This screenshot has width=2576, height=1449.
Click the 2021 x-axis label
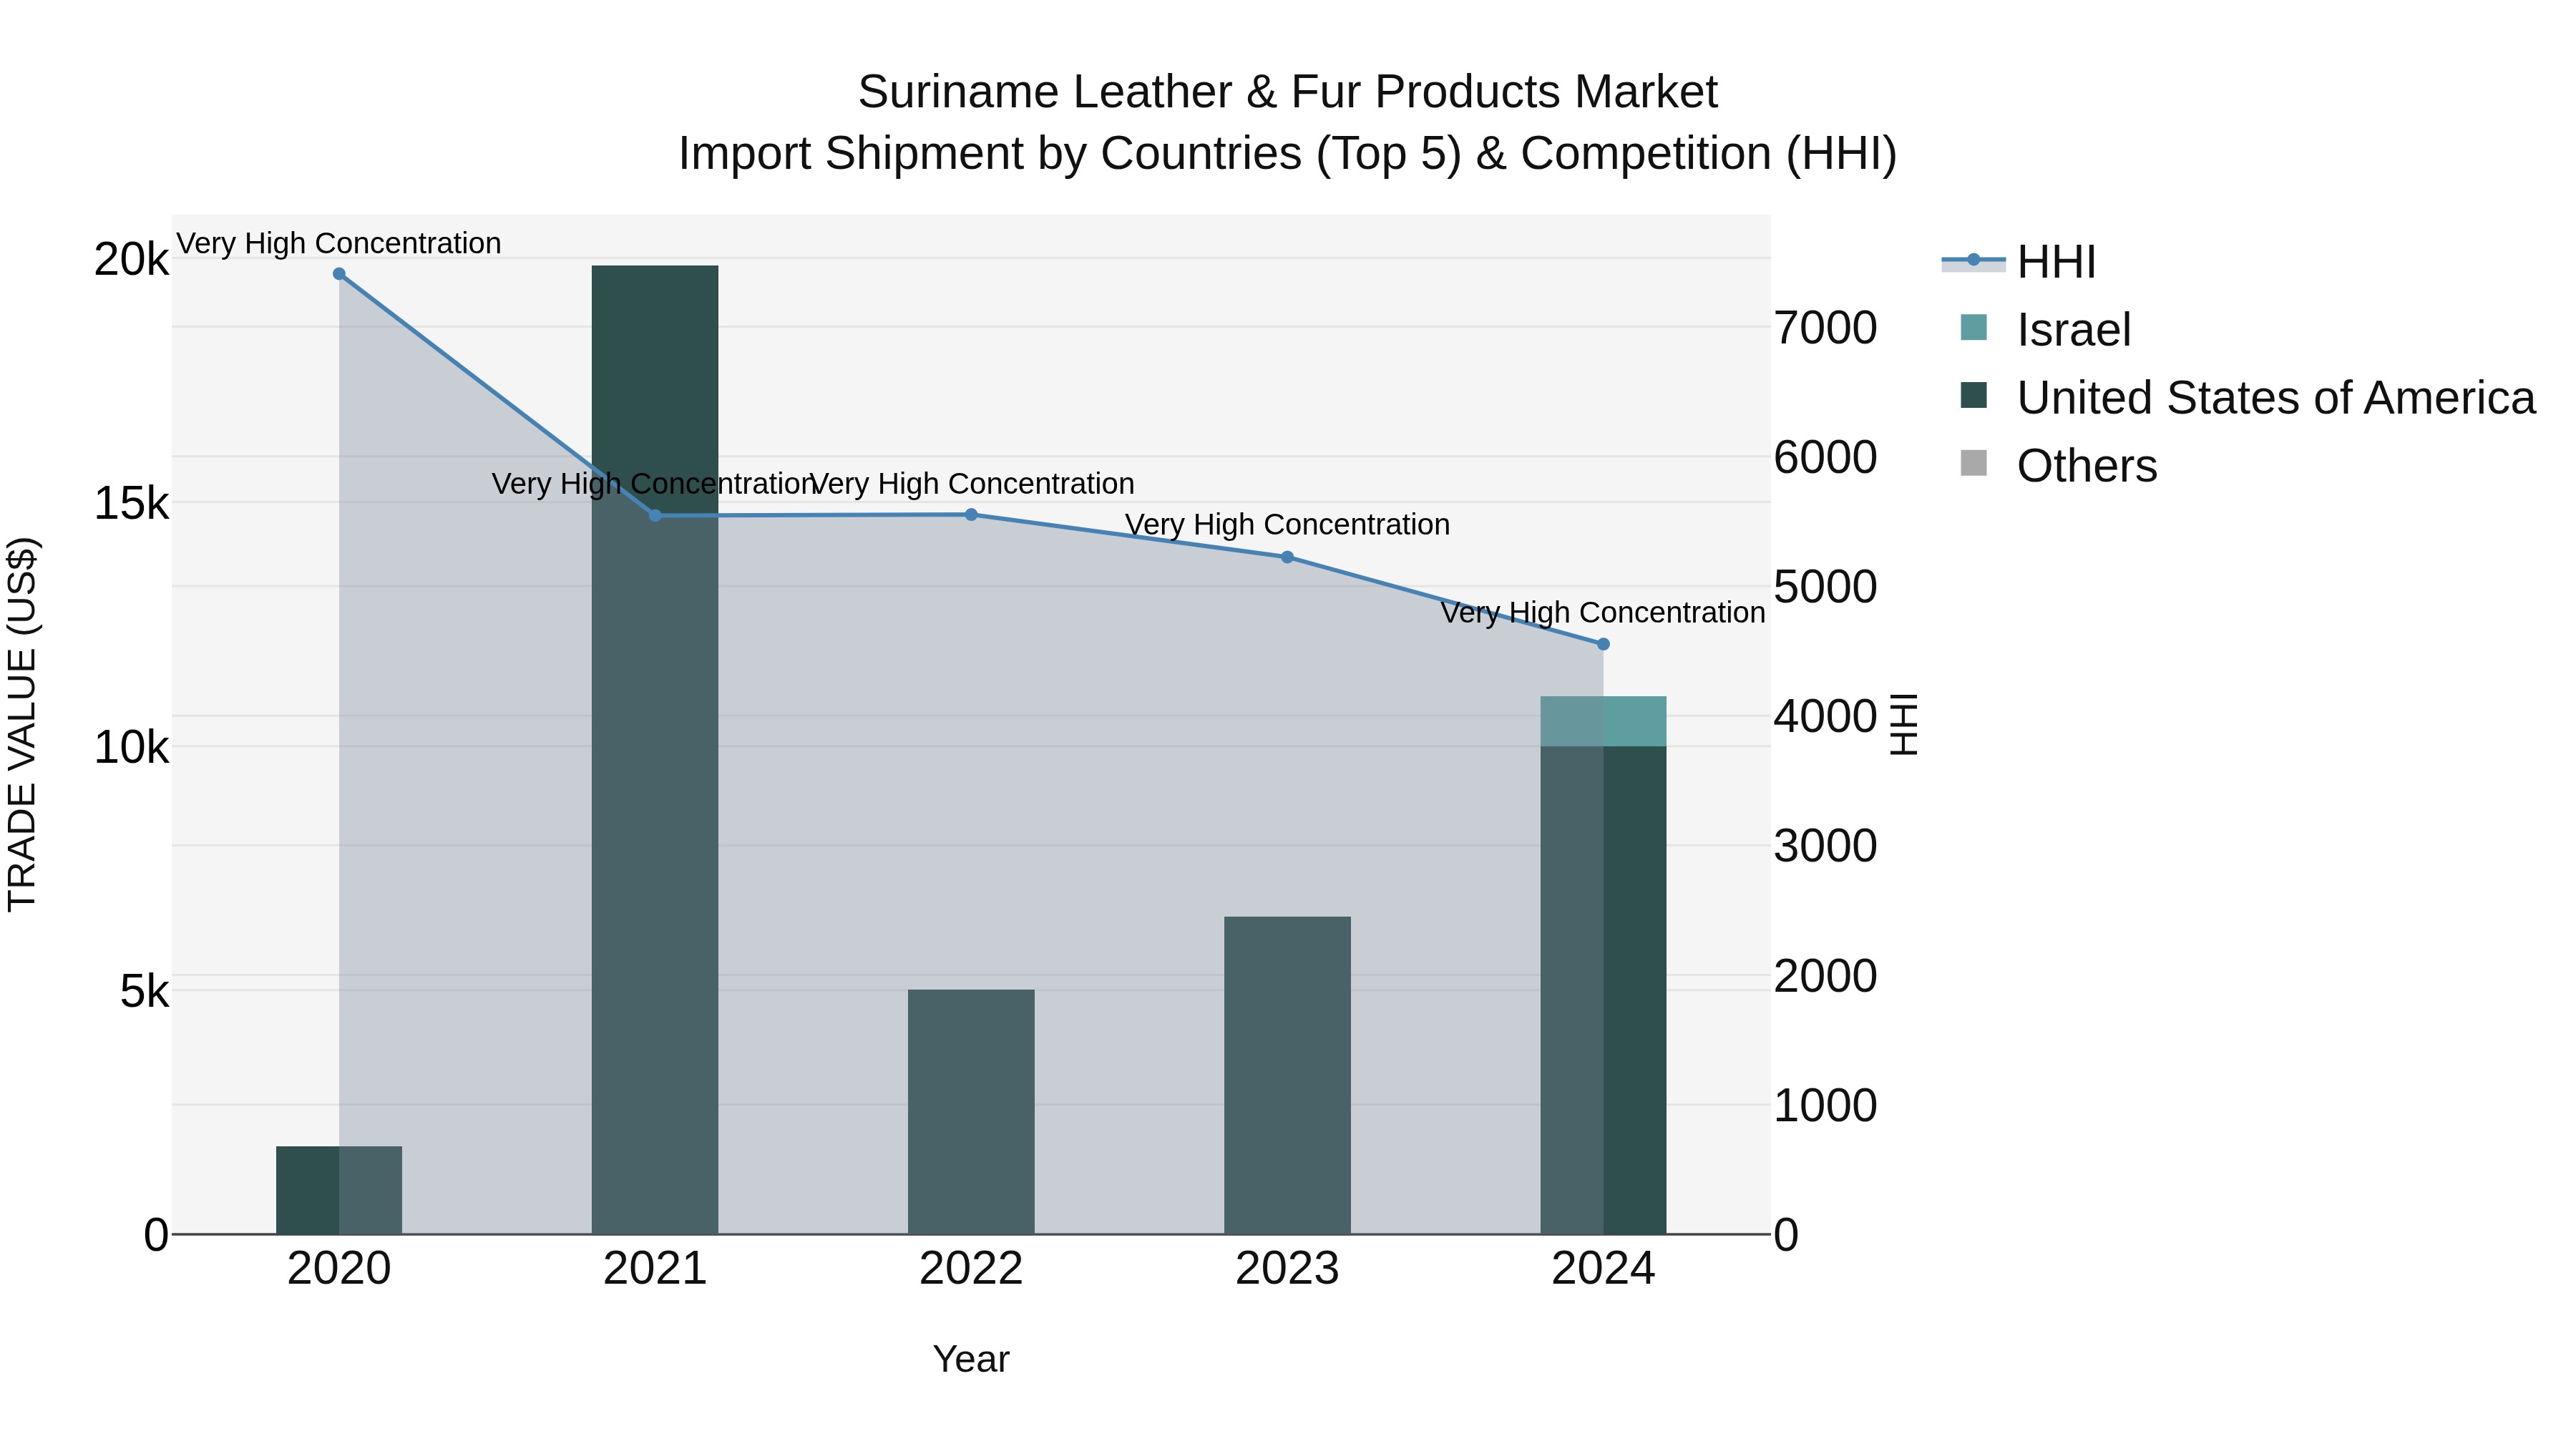655,1269
